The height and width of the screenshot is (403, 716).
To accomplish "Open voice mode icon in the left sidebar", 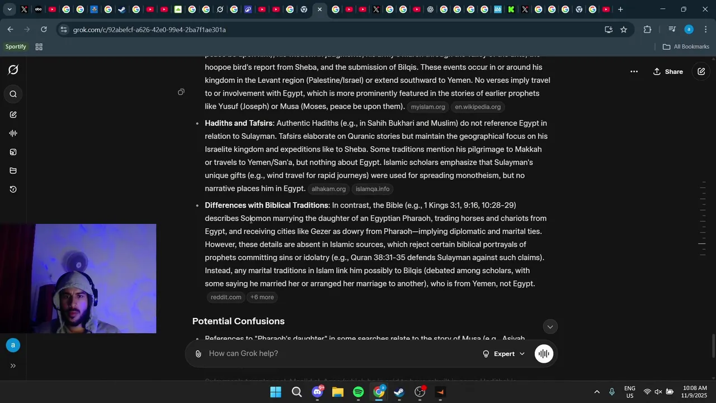I will (x=13, y=133).
